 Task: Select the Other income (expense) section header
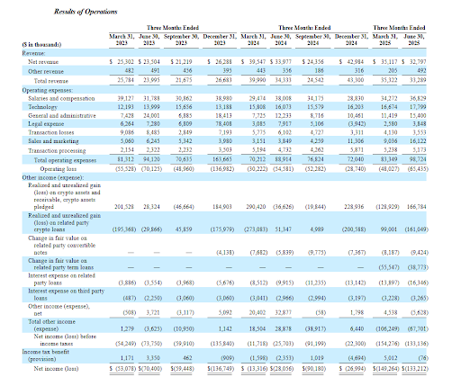coord(53,177)
